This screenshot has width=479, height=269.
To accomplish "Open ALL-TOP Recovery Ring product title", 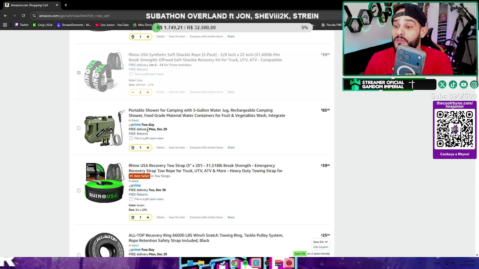I will pyautogui.click(x=206, y=238).
